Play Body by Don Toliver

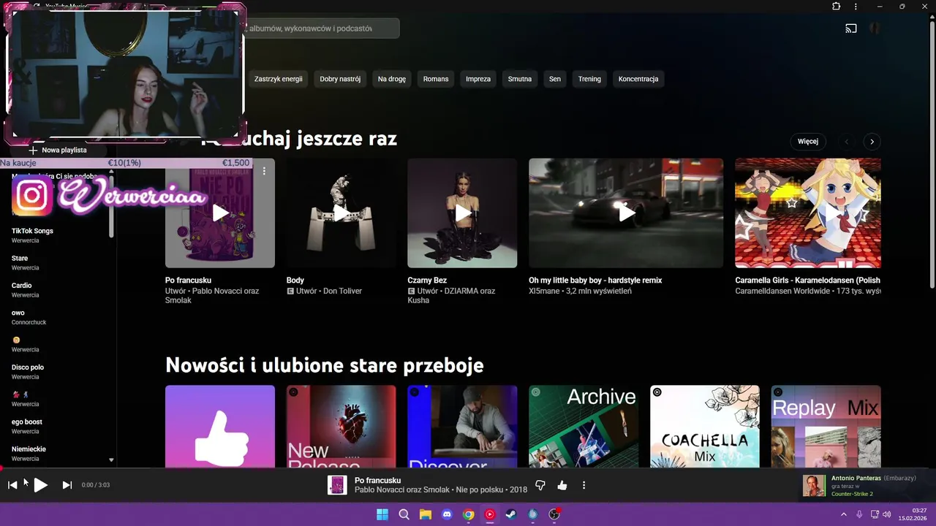click(341, 213)
